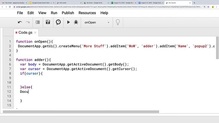Click 'function adder(){' on line 5
The width and height of the screenshot is (219, 123).
coord(34,60)
